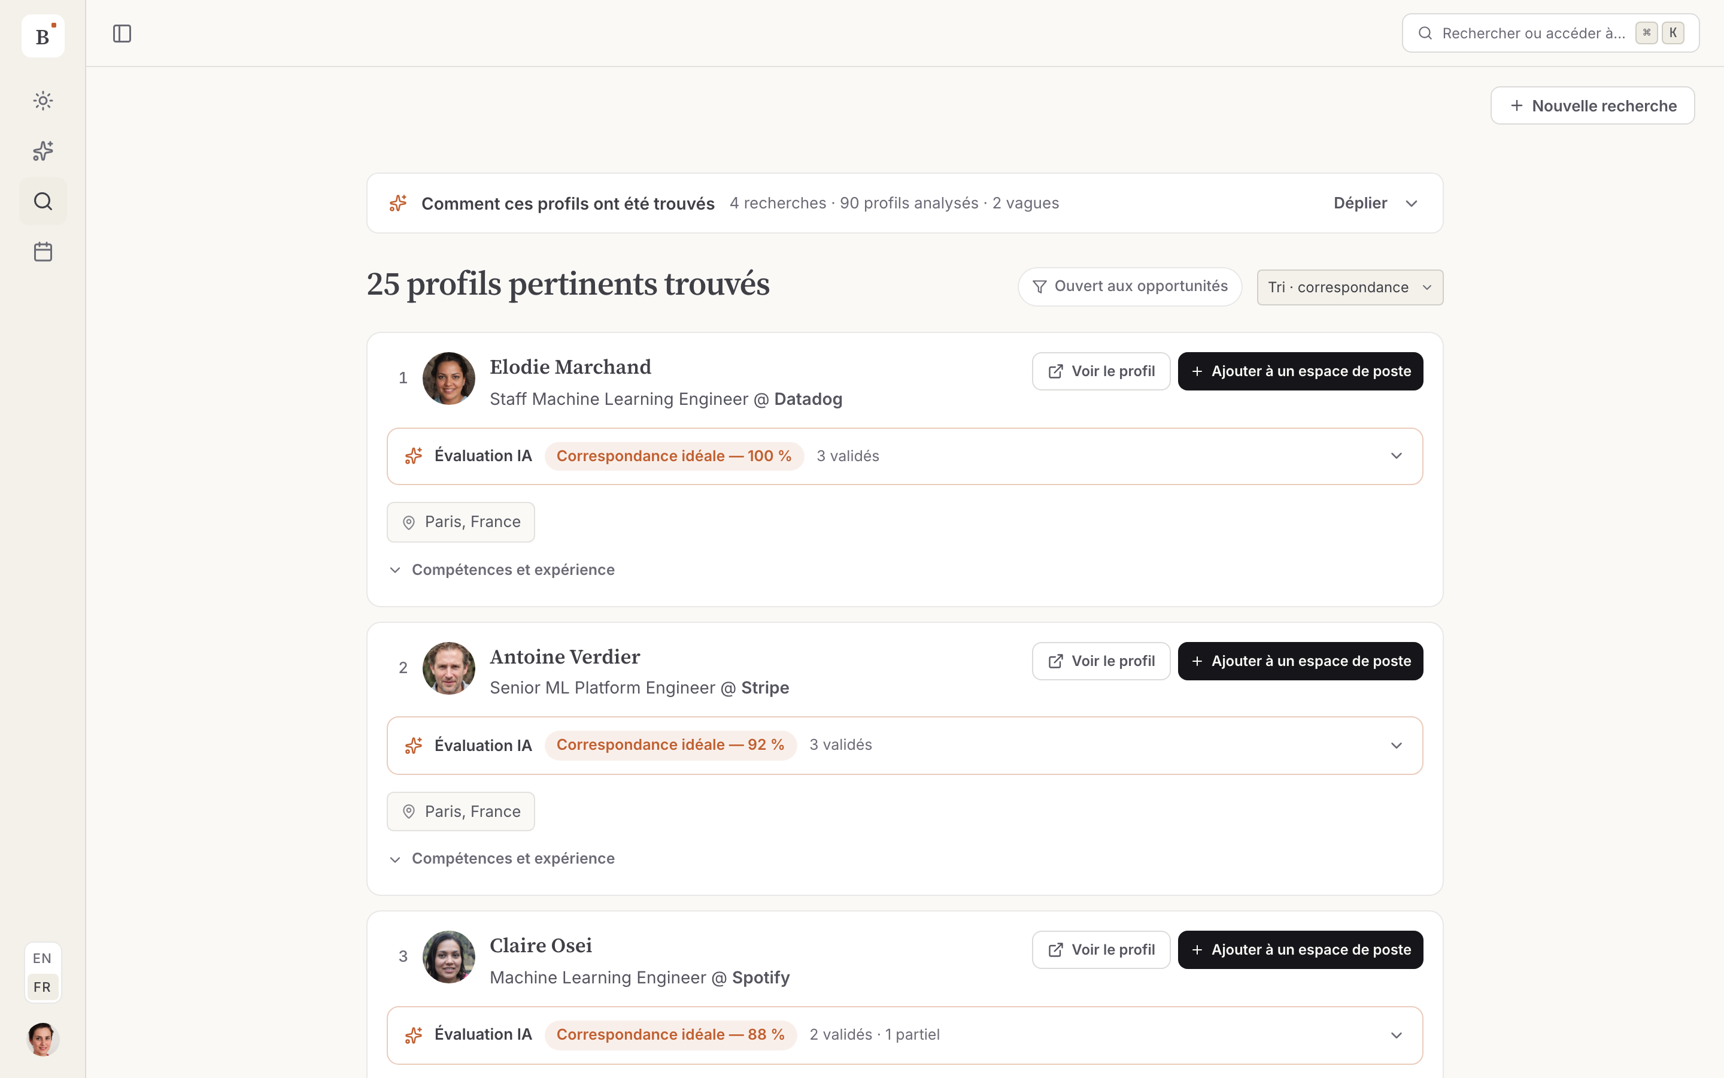The width and height of the screenshot is (1724, 1078).
Task: Click 'Voir le profil' for Claire Osei
Action: tap(1101, 950)
